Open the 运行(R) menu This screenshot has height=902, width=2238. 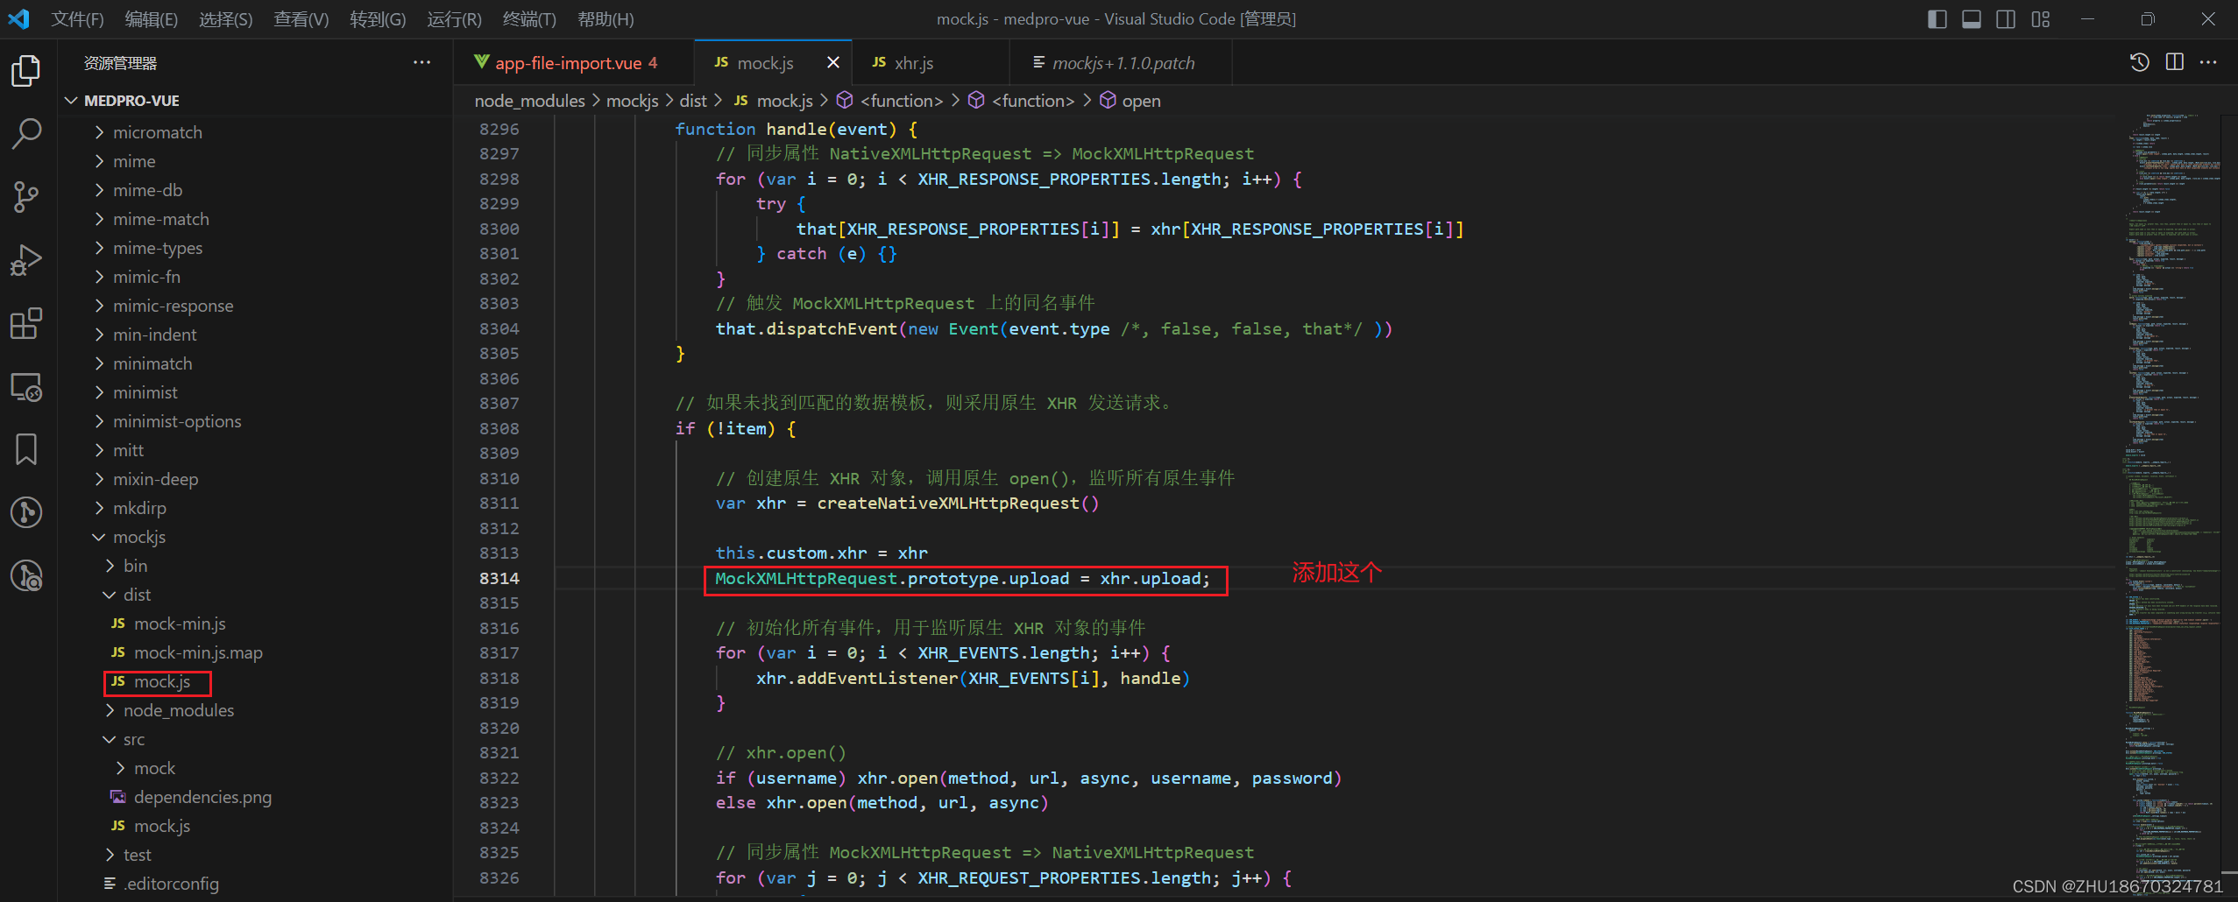(x=454, y=19)
